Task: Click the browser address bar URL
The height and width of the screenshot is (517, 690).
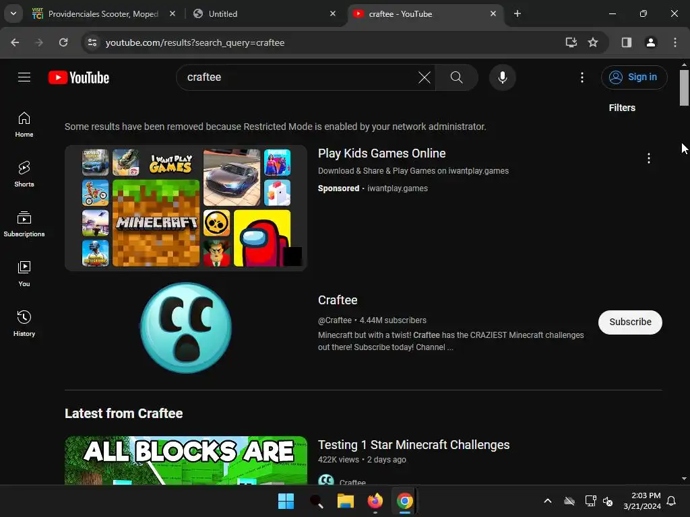Action: [x=195, y=42]
